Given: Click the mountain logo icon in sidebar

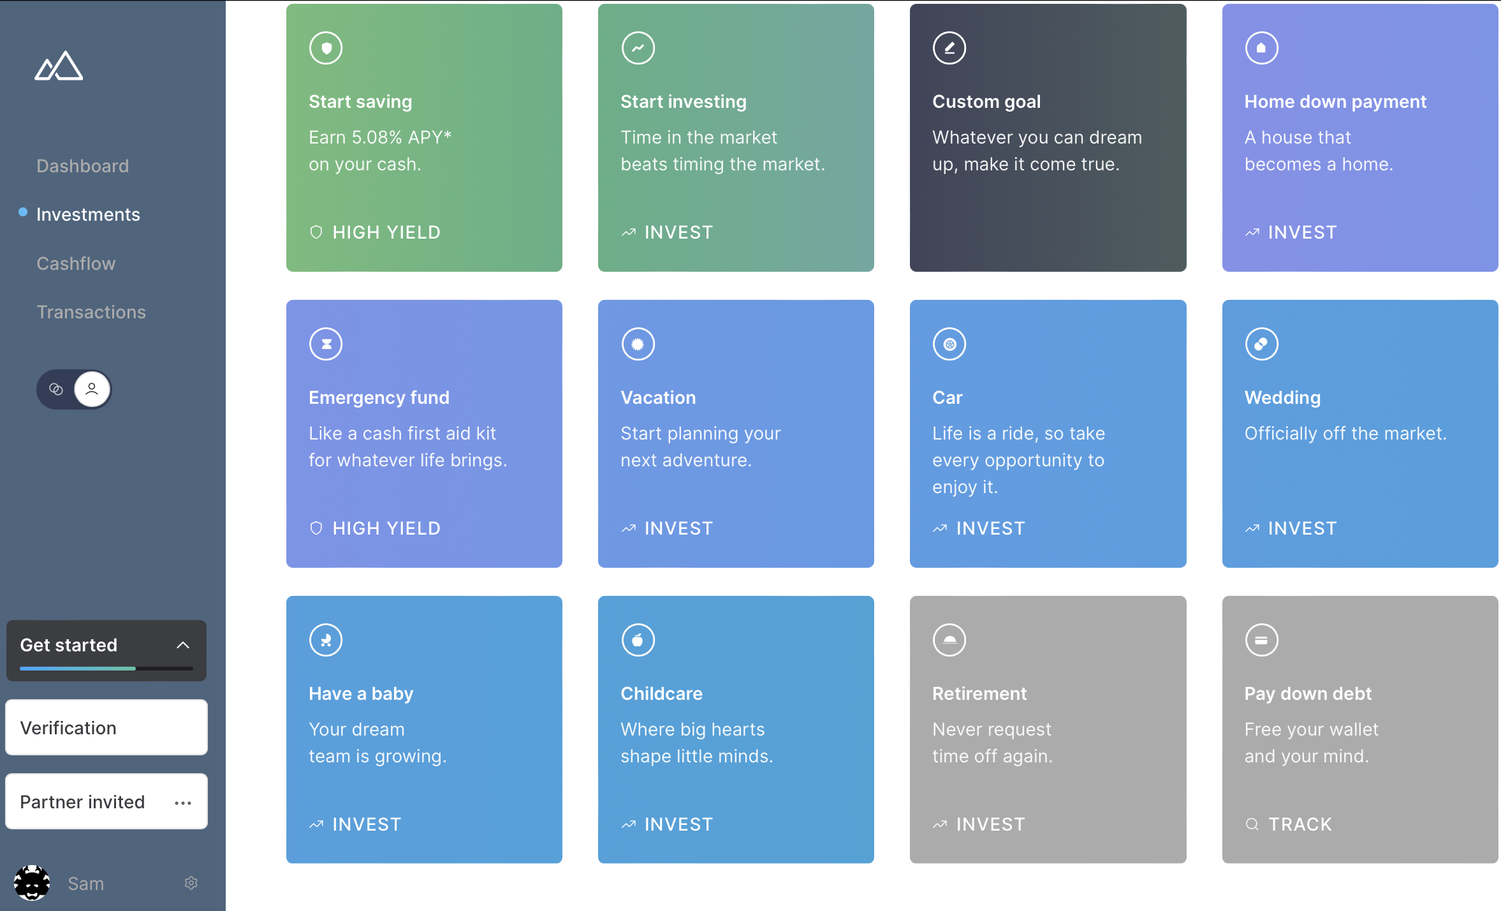Looking at the screenshot, I should 59,66.
